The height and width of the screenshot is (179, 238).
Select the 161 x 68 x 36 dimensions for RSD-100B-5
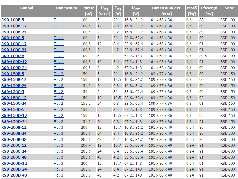pyautogui.click(x=160, y=20)
